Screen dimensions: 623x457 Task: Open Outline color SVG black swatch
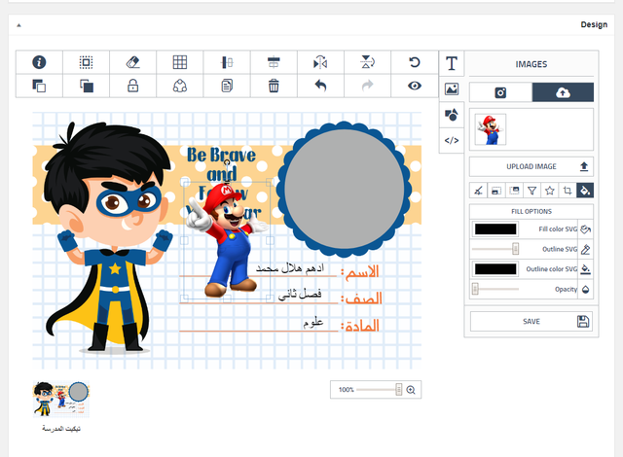pos(495,269)
